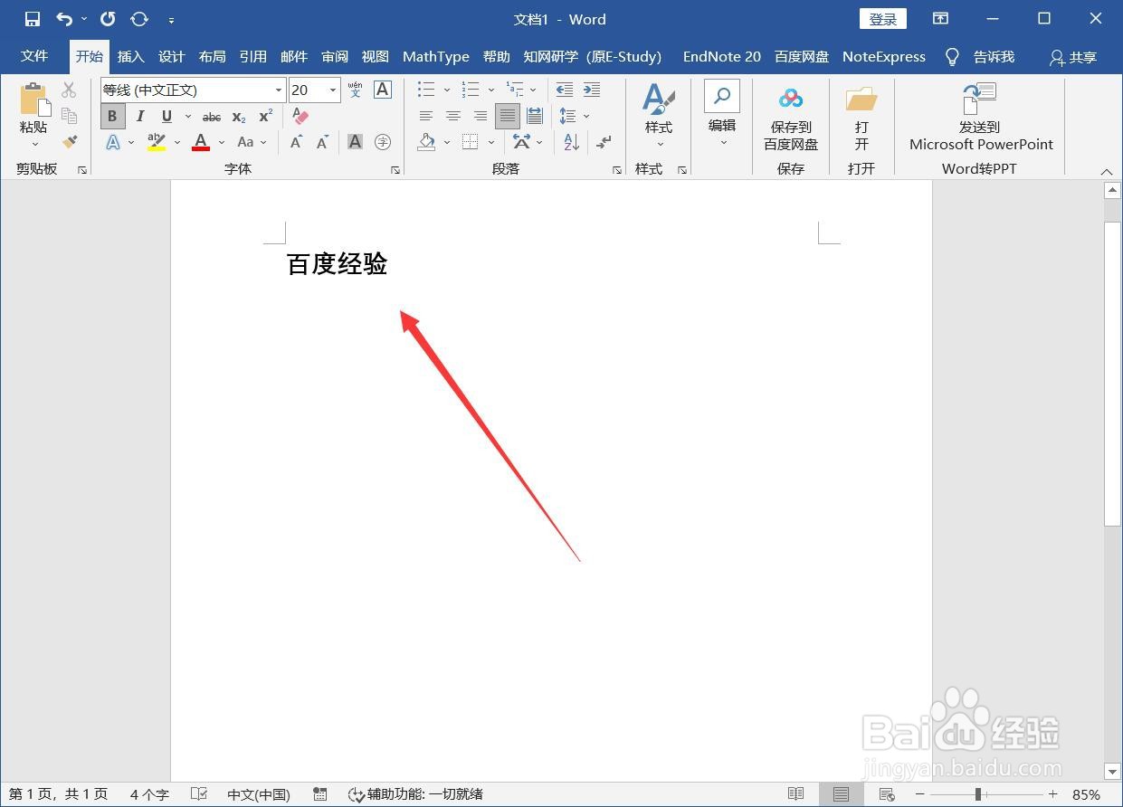Click the Redo/Repeat icon in title bar
The height and width of the screenshot is (807, 1123).
[108, 19]
